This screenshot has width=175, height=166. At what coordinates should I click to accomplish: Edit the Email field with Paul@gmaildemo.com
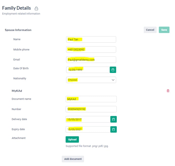(x=91, y=60)
